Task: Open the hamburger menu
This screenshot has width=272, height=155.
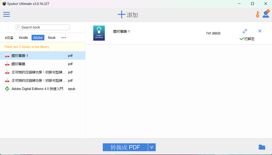Action: pyautogui.click(x=7, y=14)
